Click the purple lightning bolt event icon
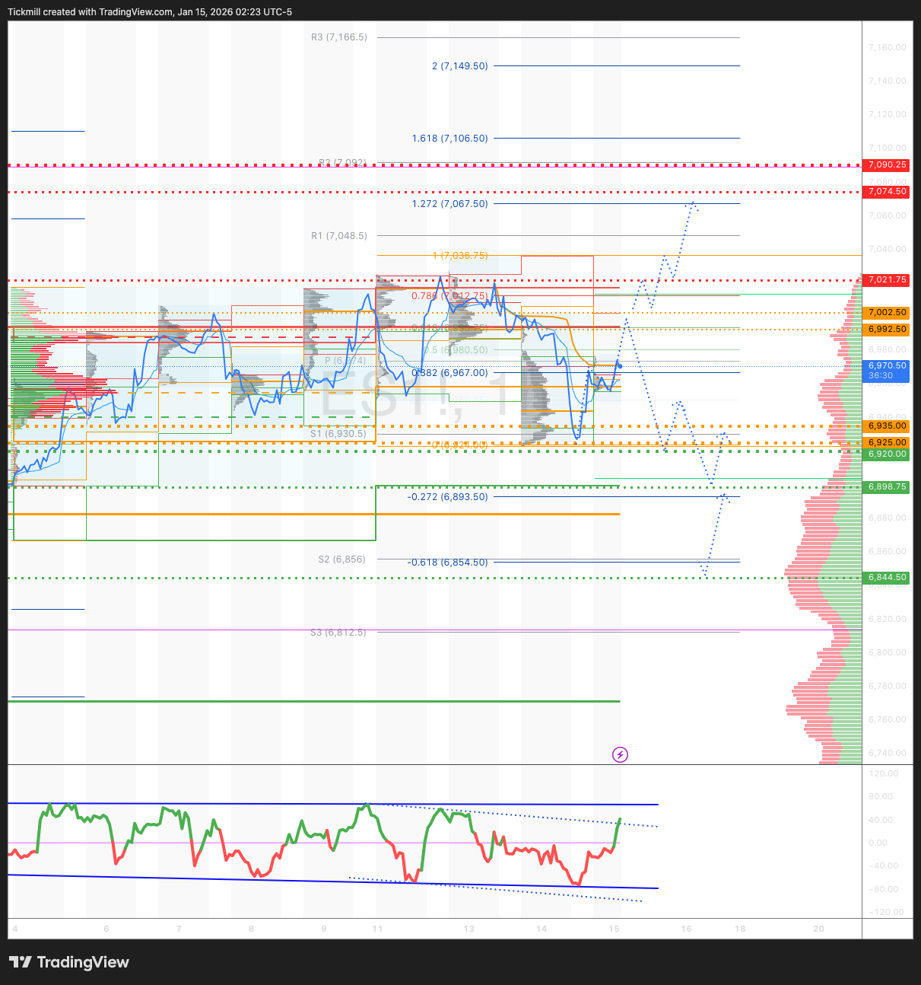The width and height of the screenshot is (921, 985). pos(620,754)
